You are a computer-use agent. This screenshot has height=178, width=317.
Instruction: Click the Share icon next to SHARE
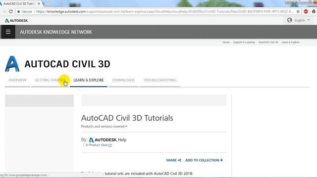click(179, 160)
